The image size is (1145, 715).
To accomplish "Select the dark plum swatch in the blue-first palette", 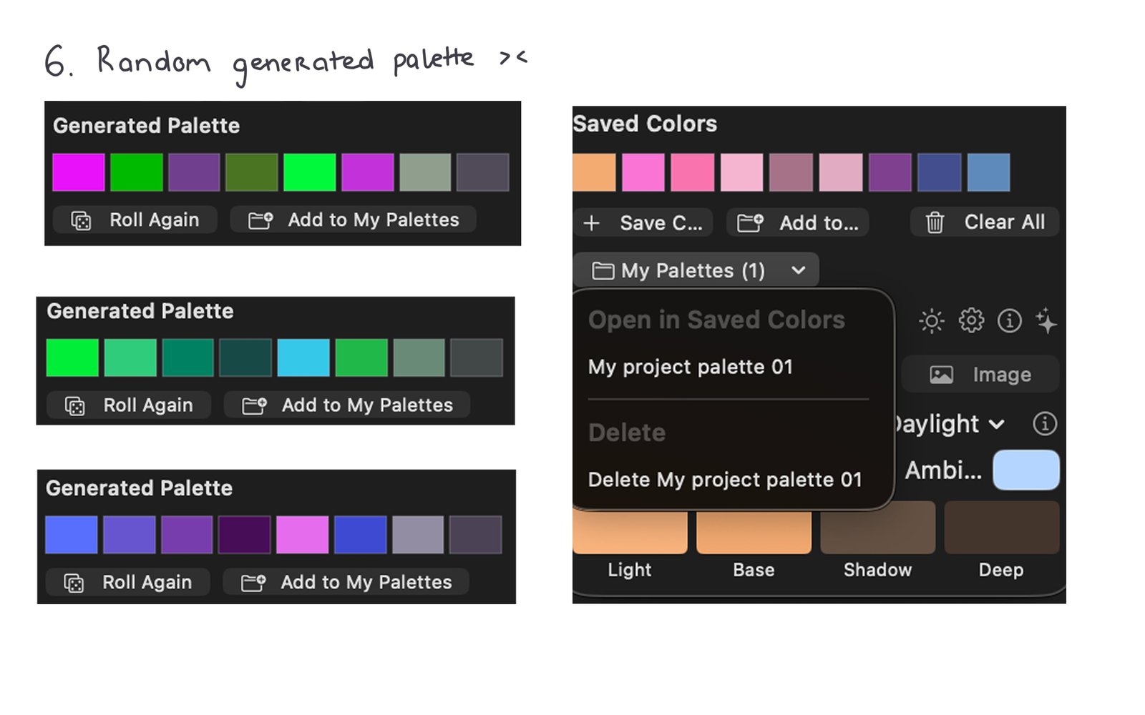I will 245,535.
